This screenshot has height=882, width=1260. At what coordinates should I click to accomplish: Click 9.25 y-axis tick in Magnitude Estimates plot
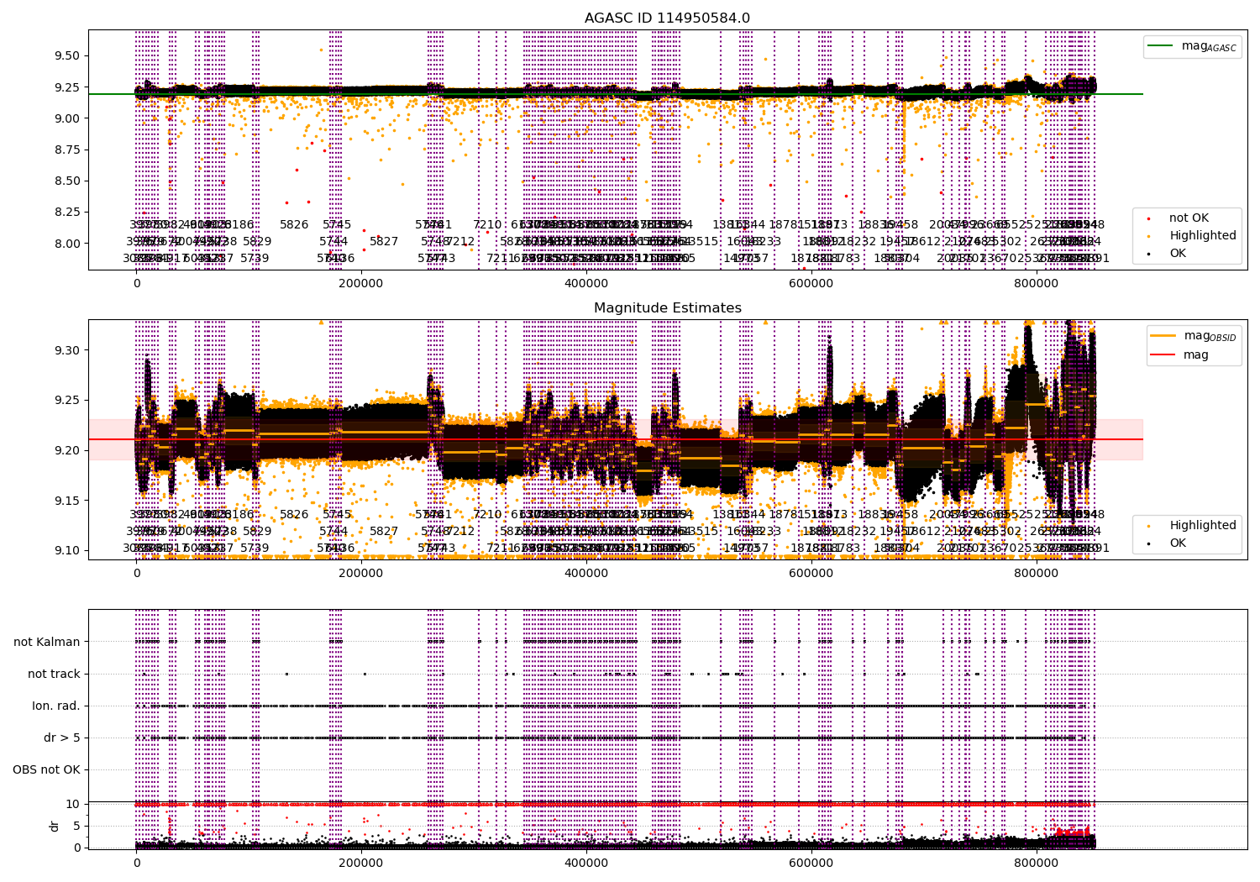pyautogui.click(x=66, y=400)
